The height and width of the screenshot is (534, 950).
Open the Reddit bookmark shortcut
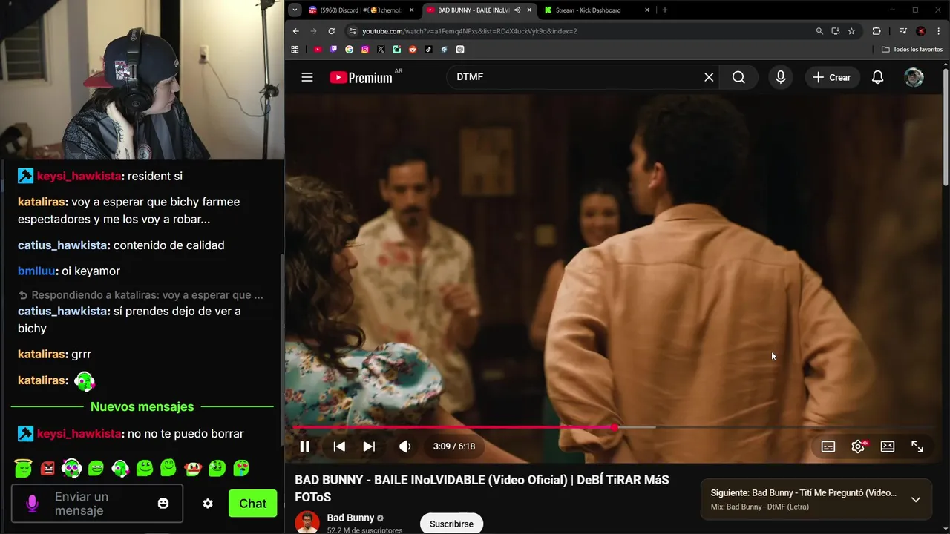(x=413, y=50)
